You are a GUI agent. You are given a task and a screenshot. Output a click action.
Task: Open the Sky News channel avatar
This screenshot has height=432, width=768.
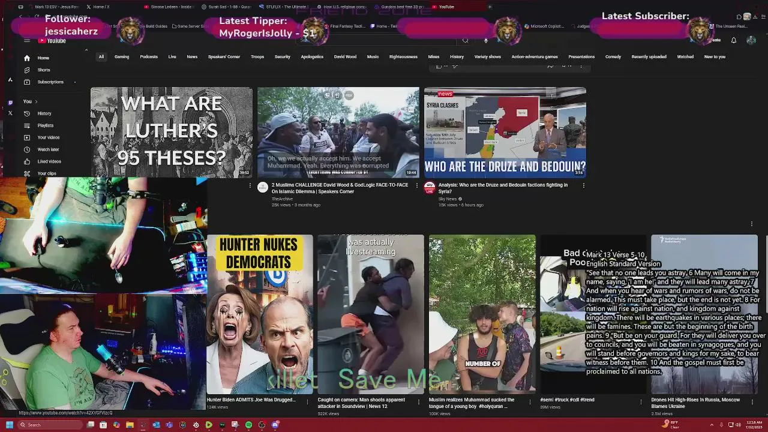(x=430, y=187)
